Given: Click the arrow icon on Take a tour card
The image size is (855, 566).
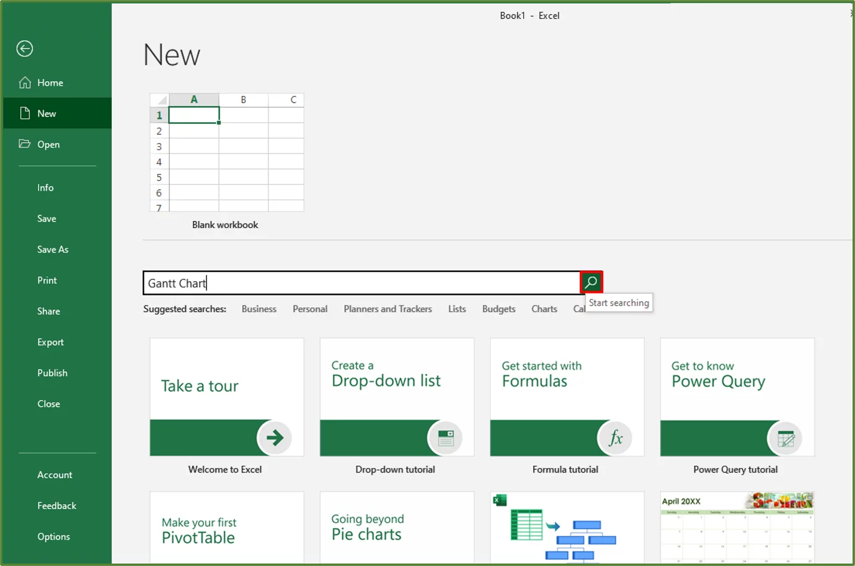Looking at the screenshot, I should point(275,438).
